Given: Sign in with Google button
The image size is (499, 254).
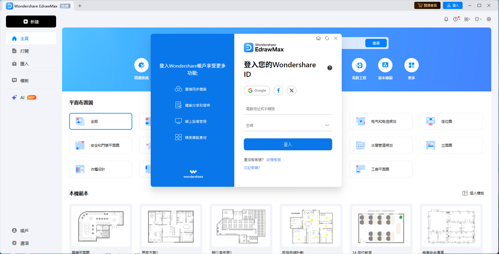Looking at the screenshot, I should tap(257, 91).
